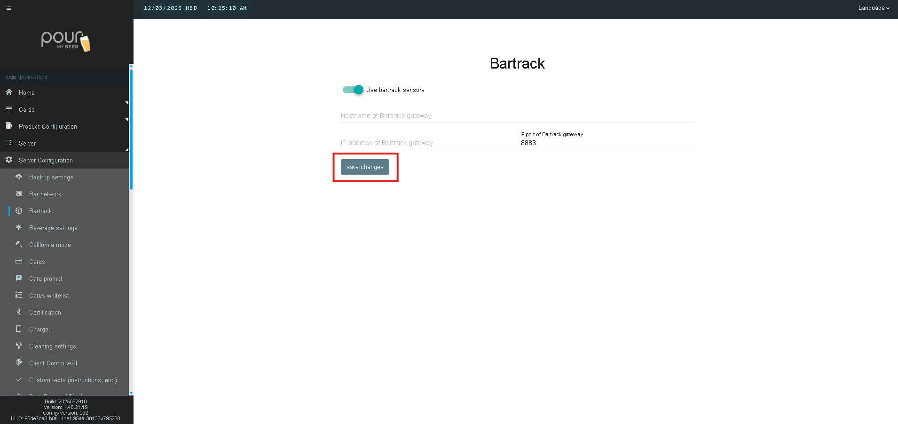Open the Client Control API item
The width and height of the screenshot is (898, 424).
53,363
